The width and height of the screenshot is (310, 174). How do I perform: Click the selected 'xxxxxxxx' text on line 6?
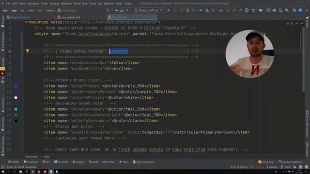pyautogui.click(x=118, y=51)
